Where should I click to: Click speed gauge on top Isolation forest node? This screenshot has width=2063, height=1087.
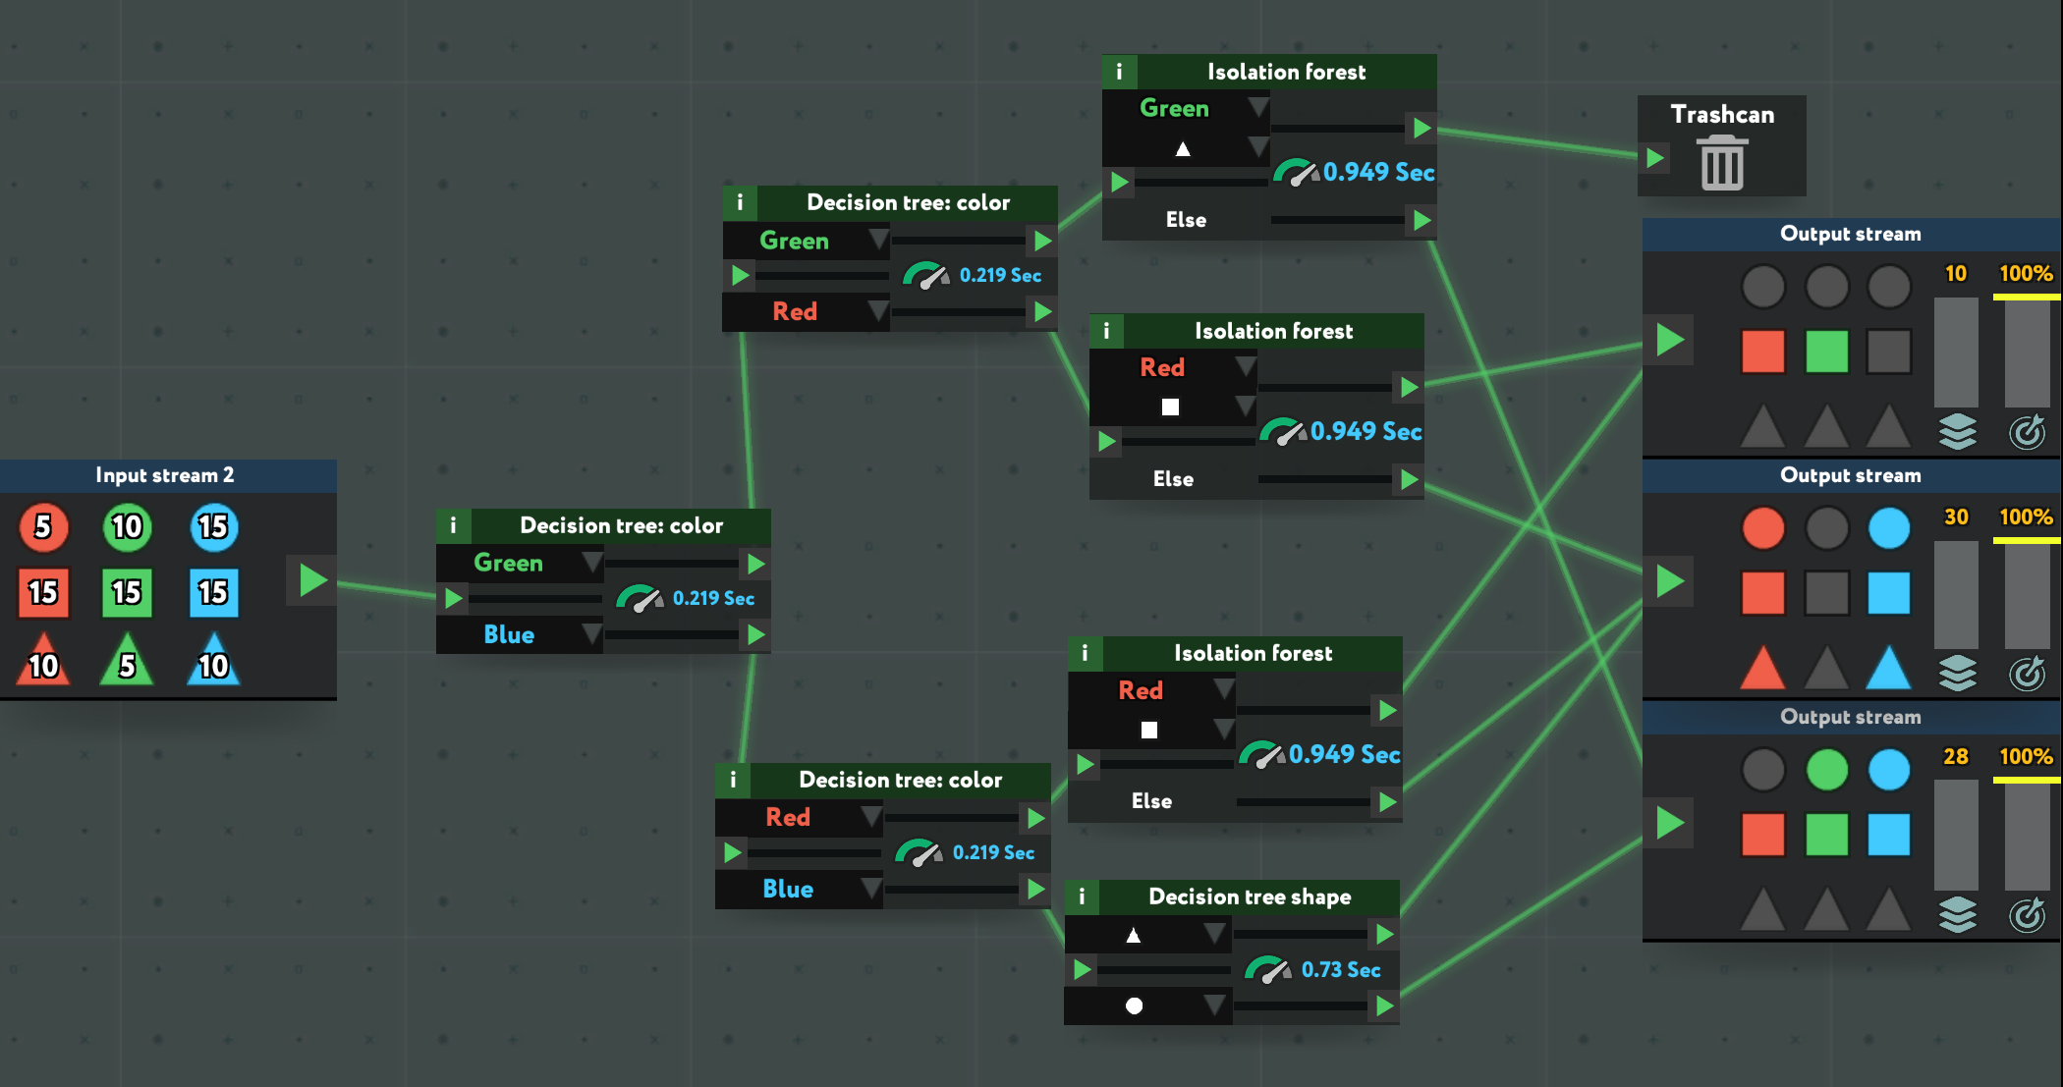click(1297, 173)
